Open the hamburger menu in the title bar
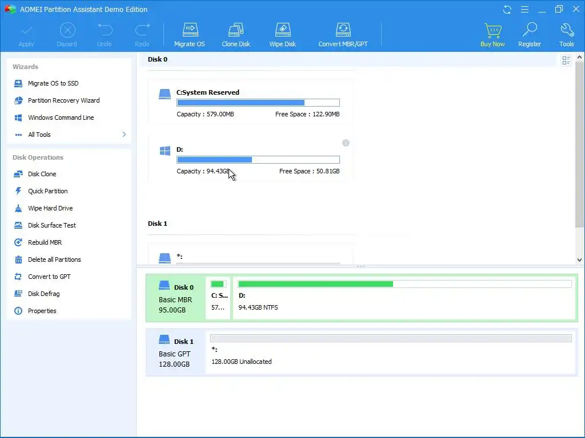 [x=524, y=9]
